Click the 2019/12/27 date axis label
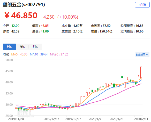Screen dimensions: 151x122 [x=73, y=119]
